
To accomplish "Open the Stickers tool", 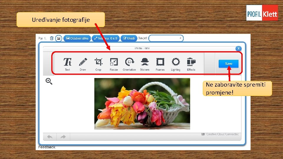I will pos(145,64).
